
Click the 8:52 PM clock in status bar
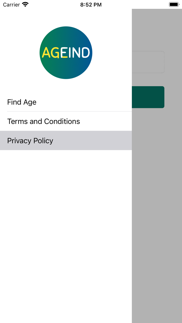pyautogui.click(x=91, y=5)
